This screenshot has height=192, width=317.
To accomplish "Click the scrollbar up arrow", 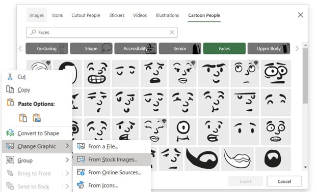I will tap(305, 45).
